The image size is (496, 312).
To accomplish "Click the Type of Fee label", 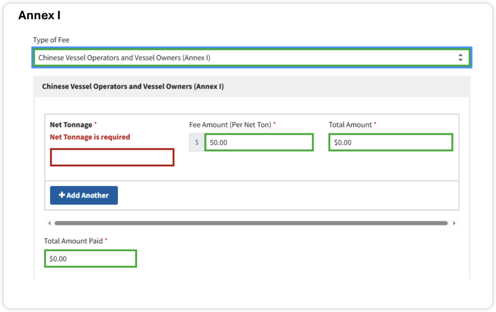I will coord(51,40).
